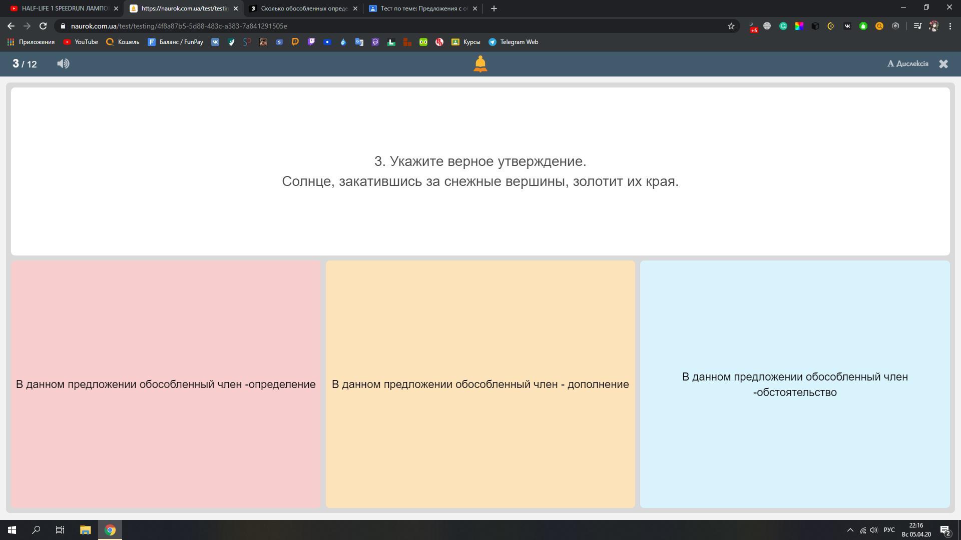Open the 'Сколько обособленных' tab
The width and height of the screenshot is (961, 540).
303,8
